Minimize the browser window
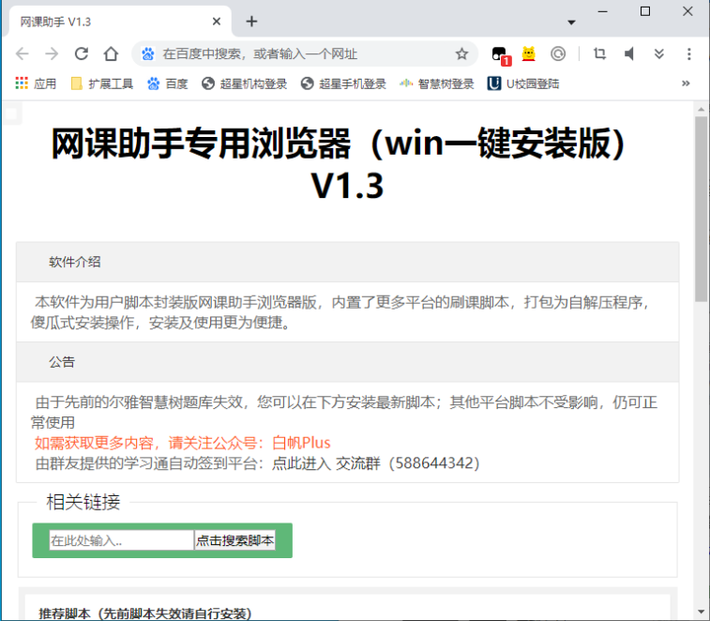The width and height of the screenshot is (710, 621). 603,12
